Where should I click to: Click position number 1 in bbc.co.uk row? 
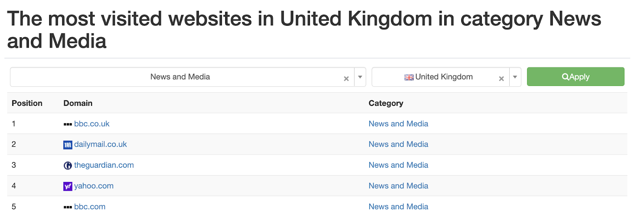coord(14,124)
